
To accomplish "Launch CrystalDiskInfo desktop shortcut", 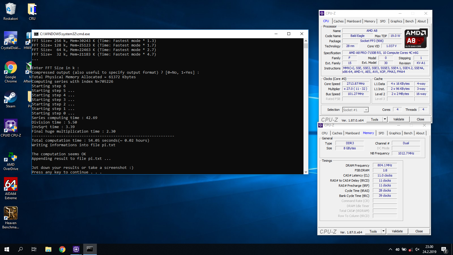I will click(10, 40).
